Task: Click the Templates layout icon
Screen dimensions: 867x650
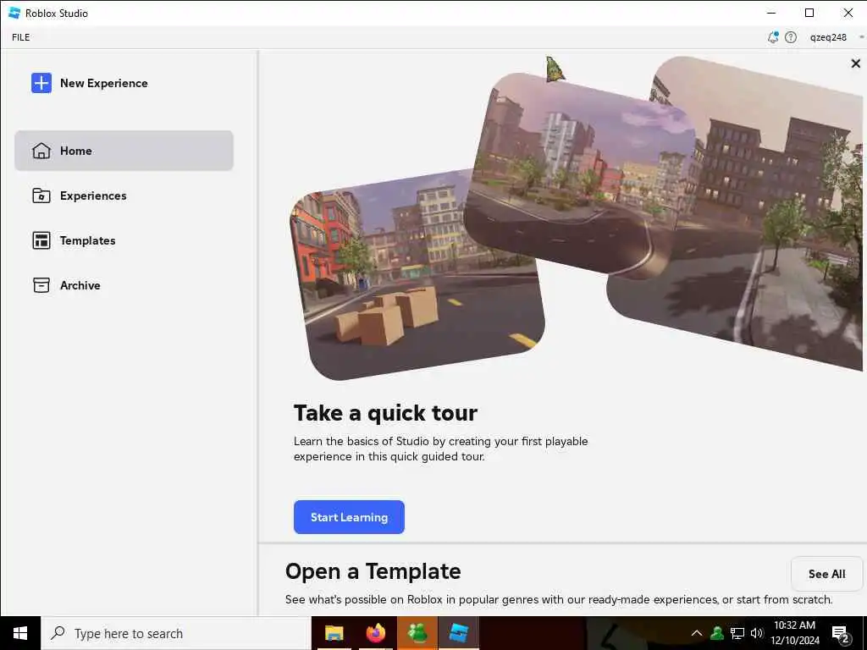Action: (x=41, y=240)
